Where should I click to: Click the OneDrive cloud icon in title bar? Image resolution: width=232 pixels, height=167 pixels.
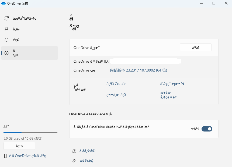click(x=4, y=3)
